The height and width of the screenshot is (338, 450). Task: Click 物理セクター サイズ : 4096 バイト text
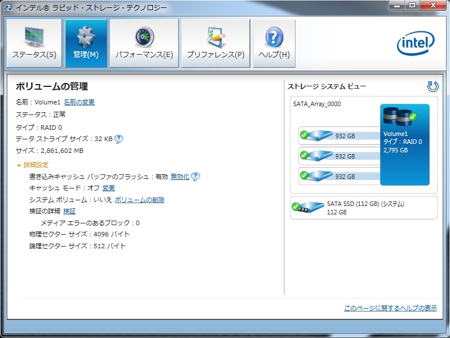pos(80,234)
